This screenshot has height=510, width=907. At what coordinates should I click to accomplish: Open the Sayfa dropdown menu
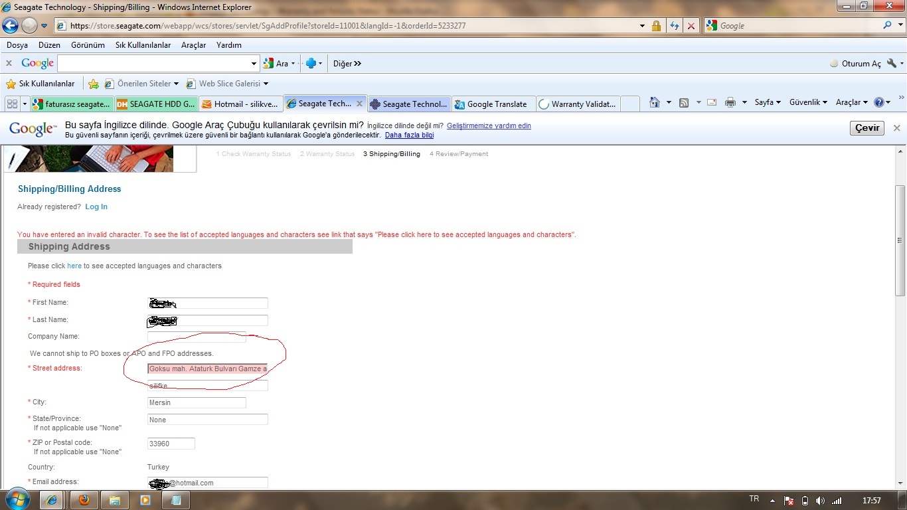(768, 102)
